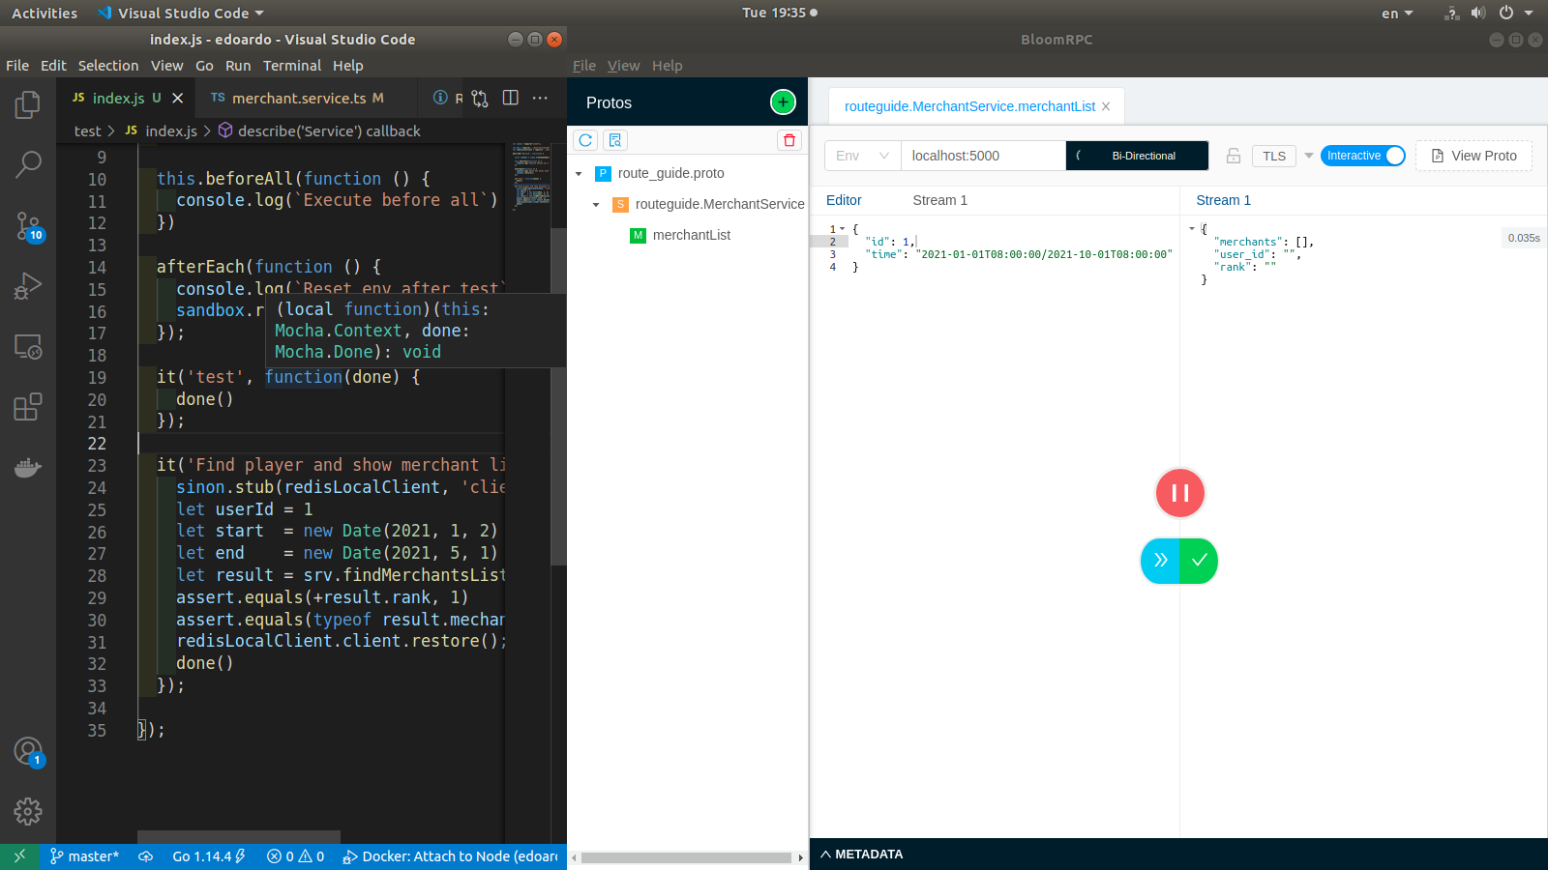
Task: Collapse the routeguide.MerchantService node
Action: point(596,205)
